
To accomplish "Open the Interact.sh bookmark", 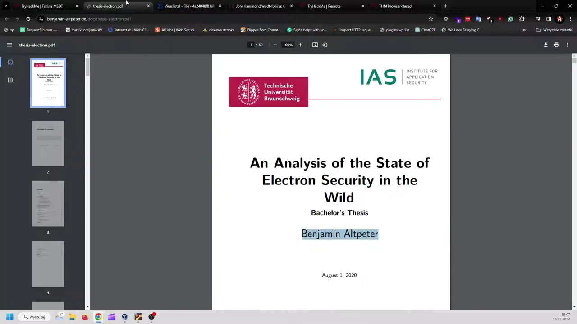I will pyautogui.click(x=128, y=30).
